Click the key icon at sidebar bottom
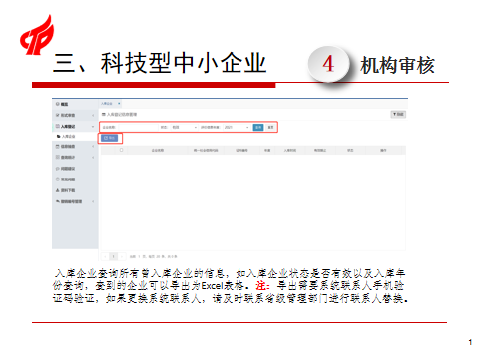The image size is (479, 359). (x=57, y=201)
